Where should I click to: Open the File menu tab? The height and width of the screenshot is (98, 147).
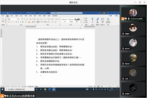[3, 16]
